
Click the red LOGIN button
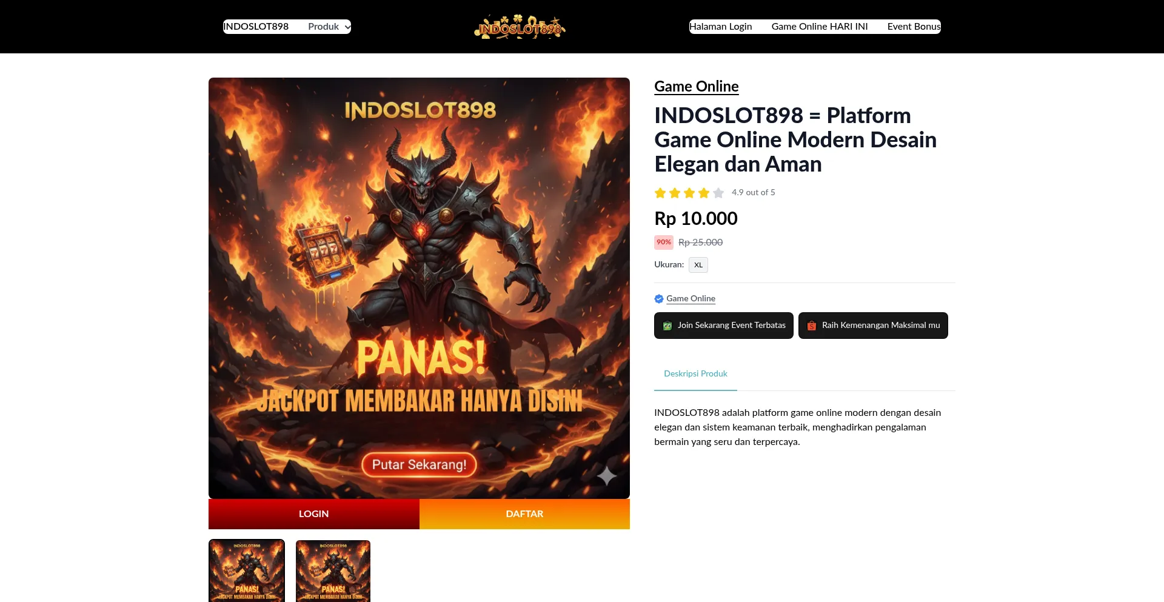coord(314,514)
